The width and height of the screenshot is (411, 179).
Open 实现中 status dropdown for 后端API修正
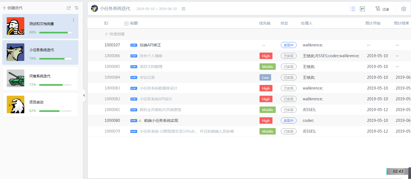click(288, 45)
